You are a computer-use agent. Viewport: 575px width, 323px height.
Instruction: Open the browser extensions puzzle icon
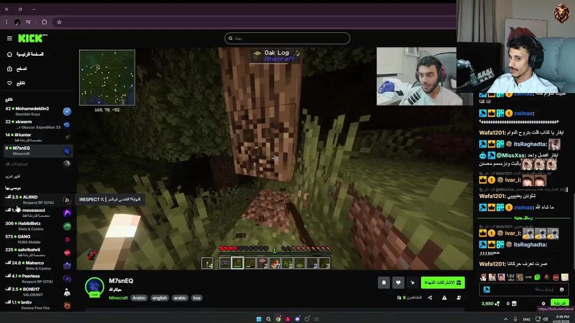click(44, 22)
